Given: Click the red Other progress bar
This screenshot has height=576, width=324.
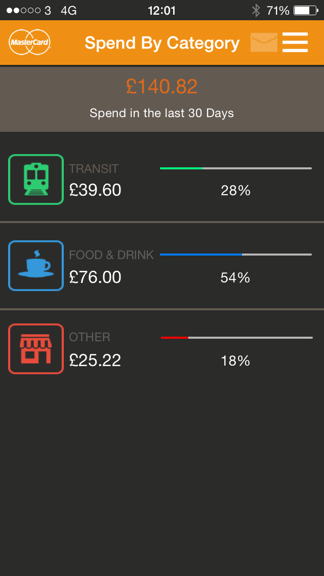Looking at the screenshot, I should pyautogui.click(x=236, y=338).
